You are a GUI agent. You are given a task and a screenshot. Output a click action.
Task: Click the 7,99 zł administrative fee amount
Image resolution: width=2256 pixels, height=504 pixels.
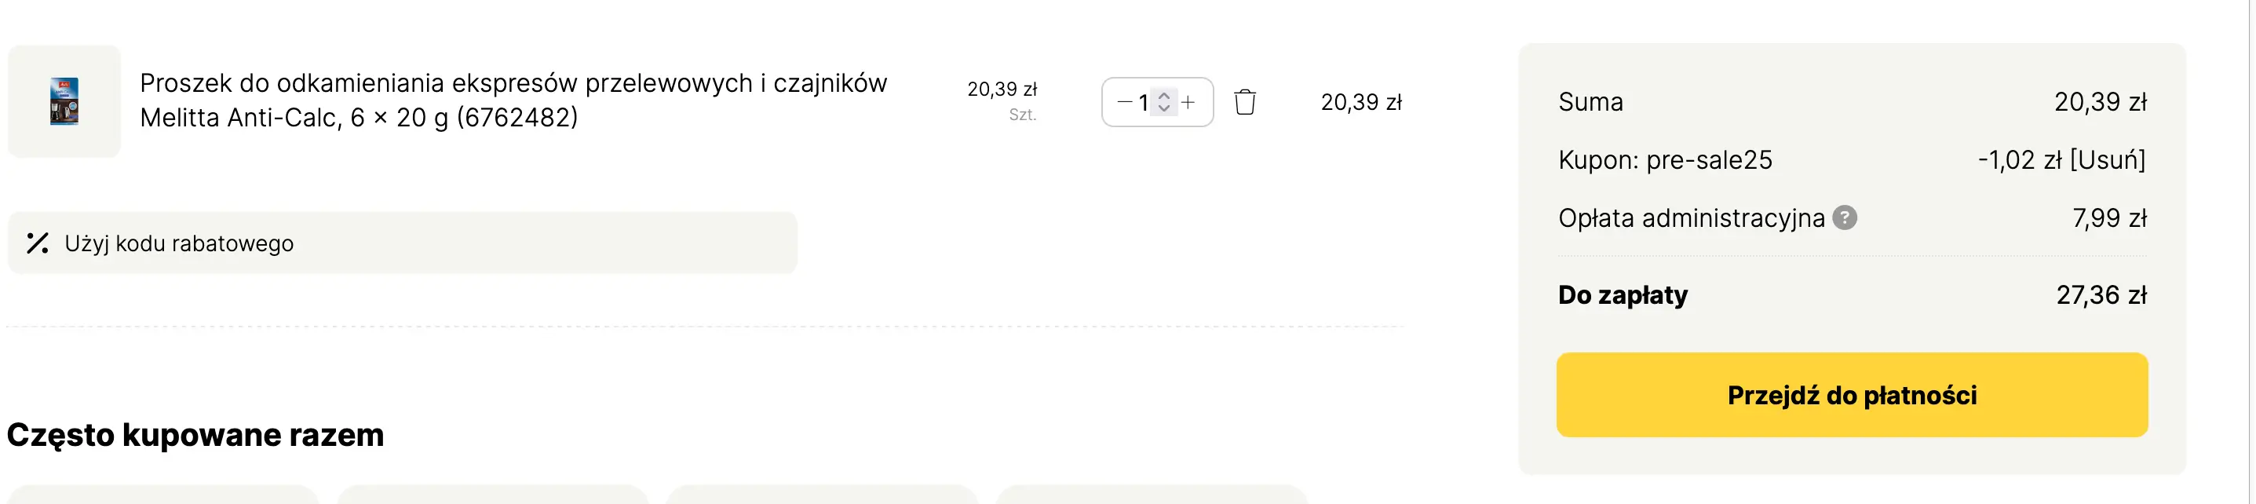tap(2109, 218)
